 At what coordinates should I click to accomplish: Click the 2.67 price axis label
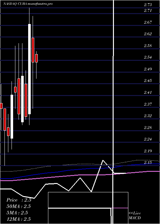148,22
